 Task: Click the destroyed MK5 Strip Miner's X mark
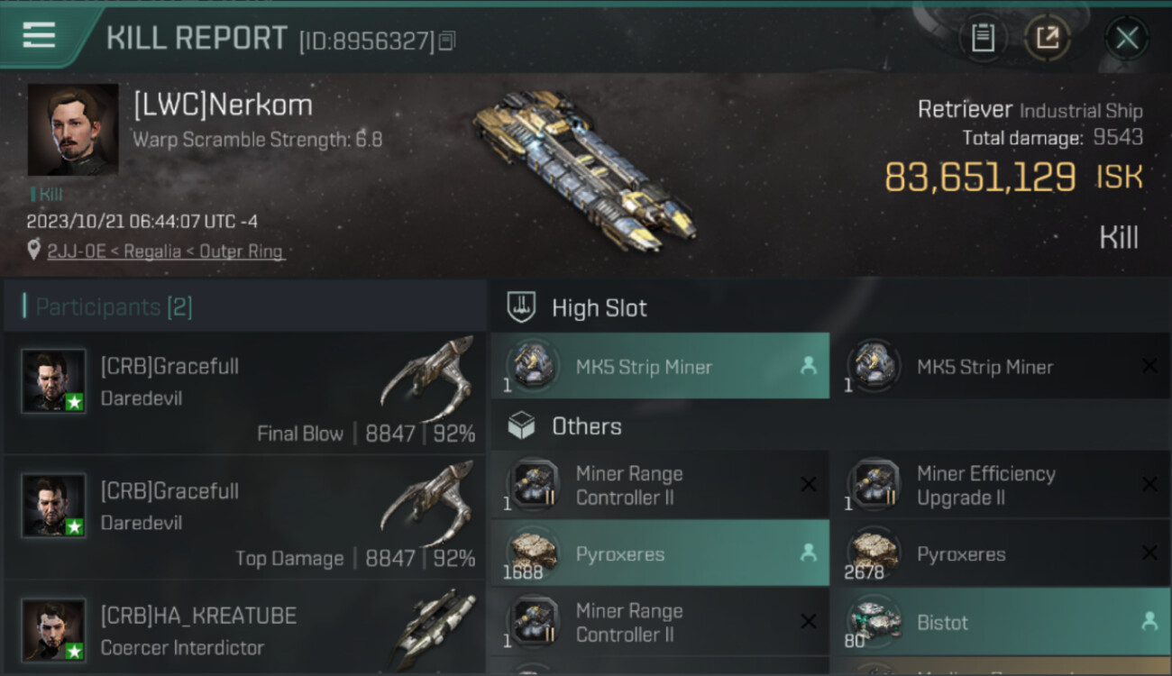coord(1149,366)
